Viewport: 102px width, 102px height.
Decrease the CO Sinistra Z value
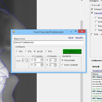click(x=42, y=65)
